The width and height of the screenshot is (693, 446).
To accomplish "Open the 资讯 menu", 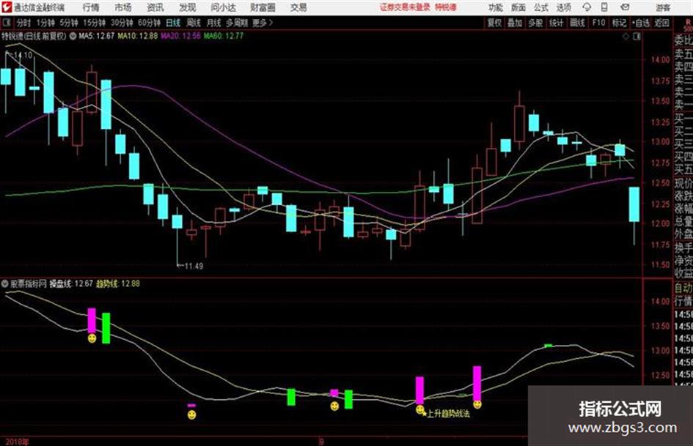I will (x=155, y=7).
